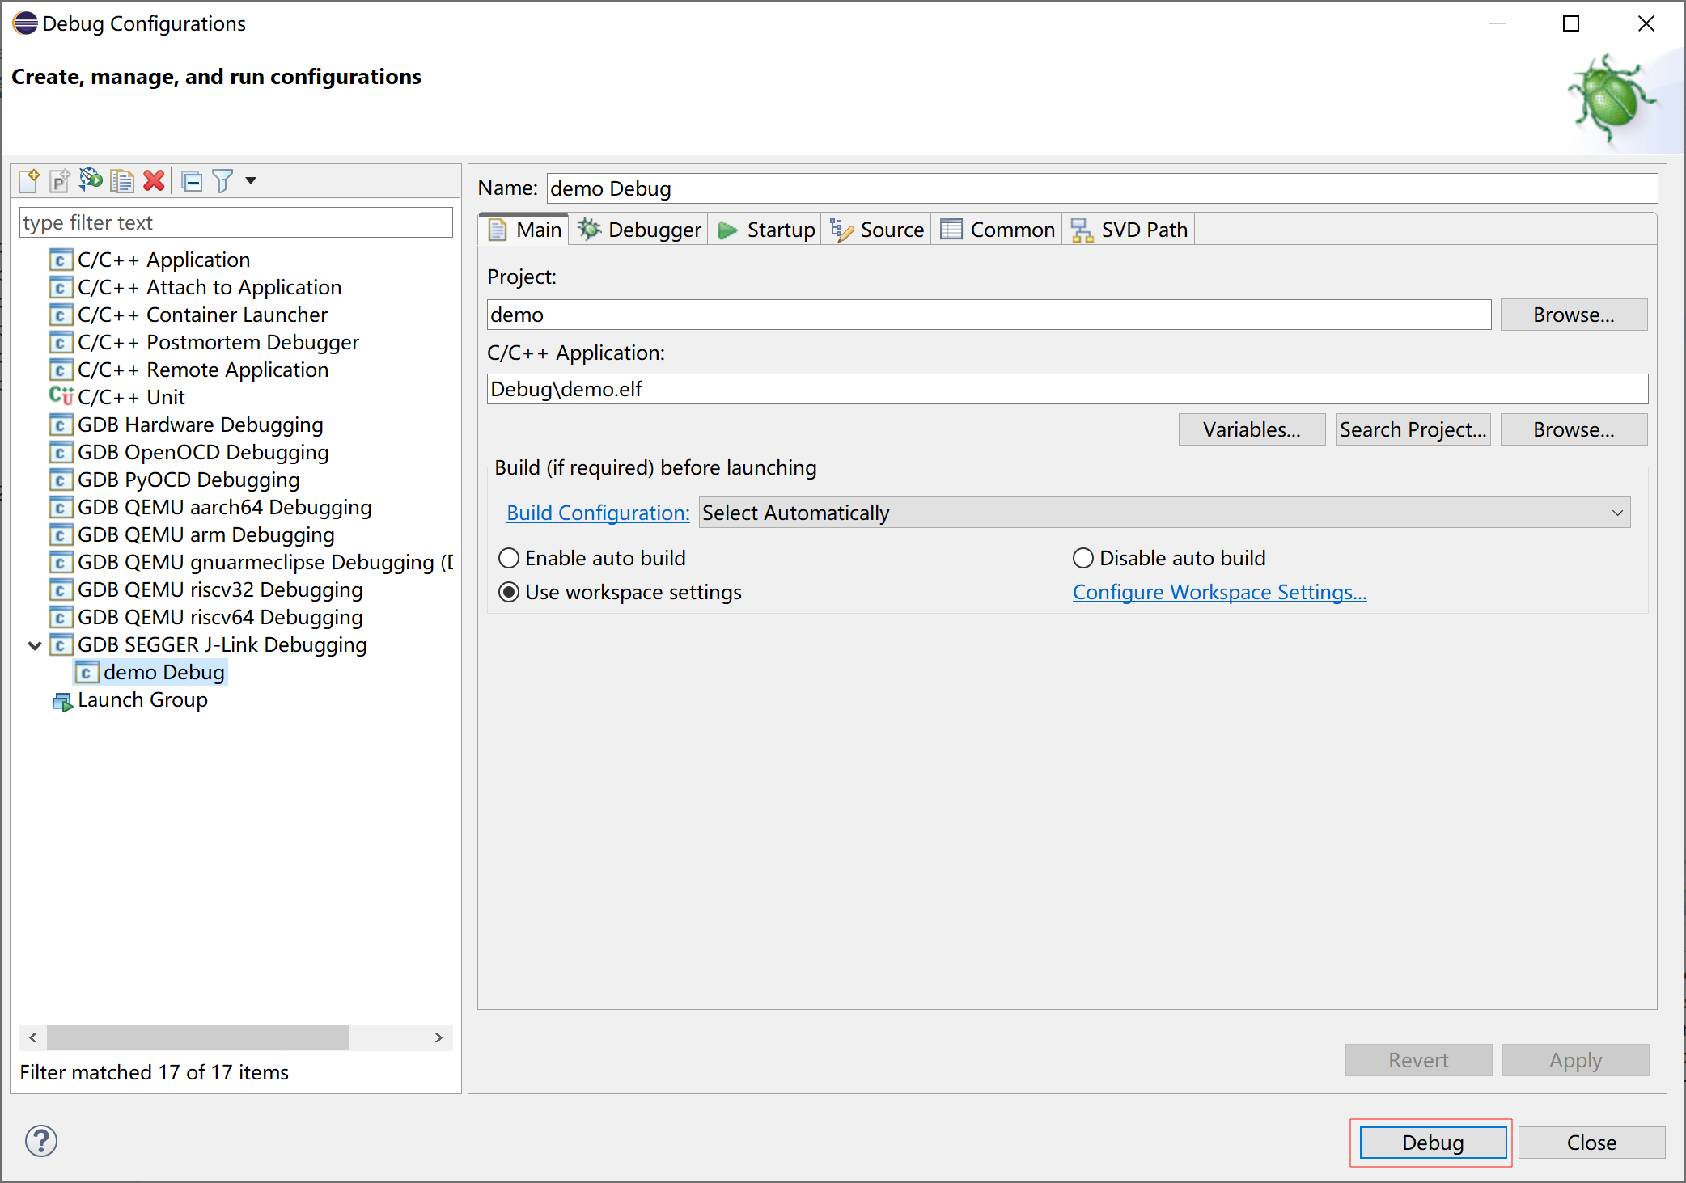Click Duplicate launch configuration icon
The image size is (1686, 1183).
[122, 180]
